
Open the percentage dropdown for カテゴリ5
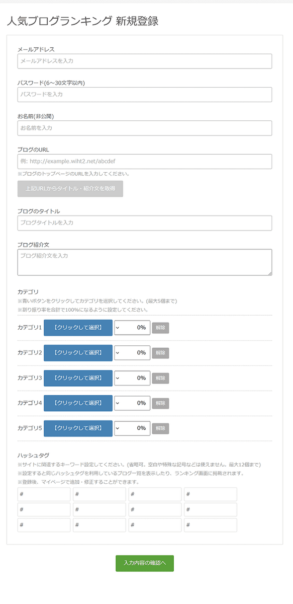point(132,428)
